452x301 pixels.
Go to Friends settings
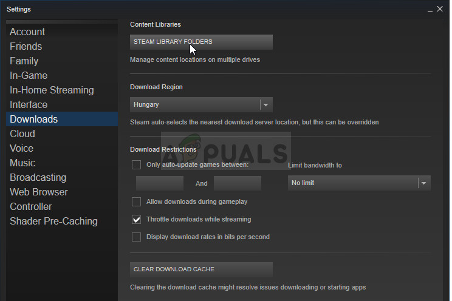click(x=26, y=46)
